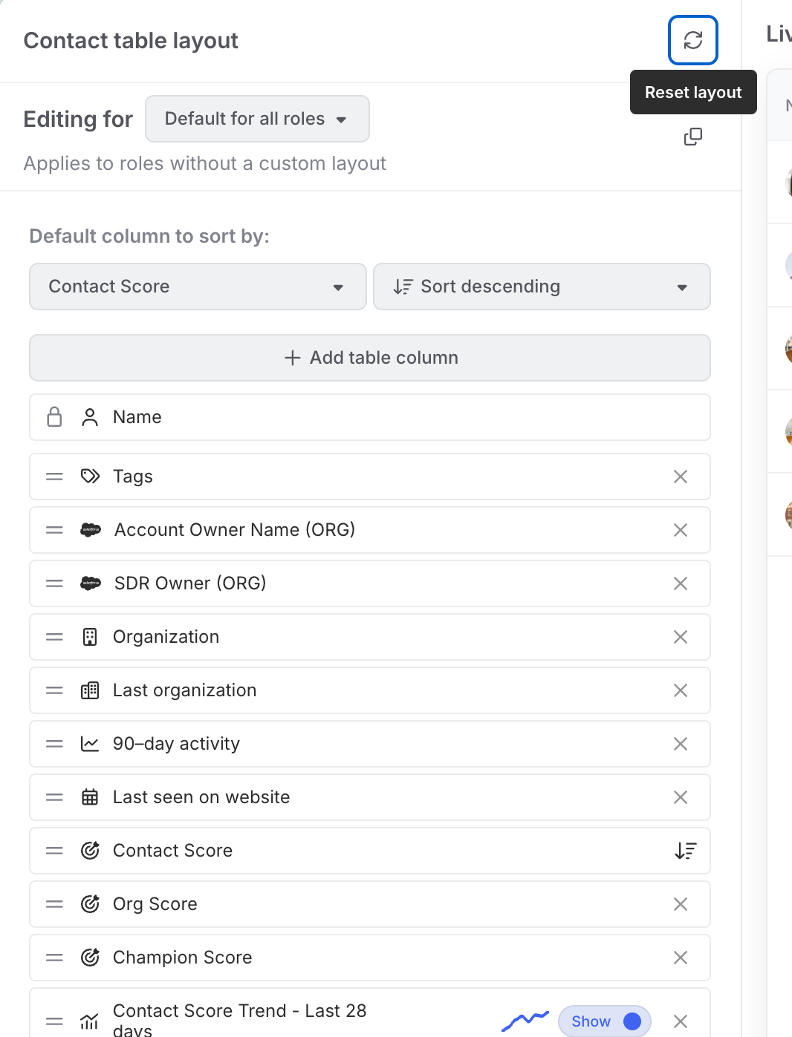Open the Contact Score sort column dropdown
The width and height of the screenshot is (792, 1037).
pyautogui.click(x=198, y=287)
